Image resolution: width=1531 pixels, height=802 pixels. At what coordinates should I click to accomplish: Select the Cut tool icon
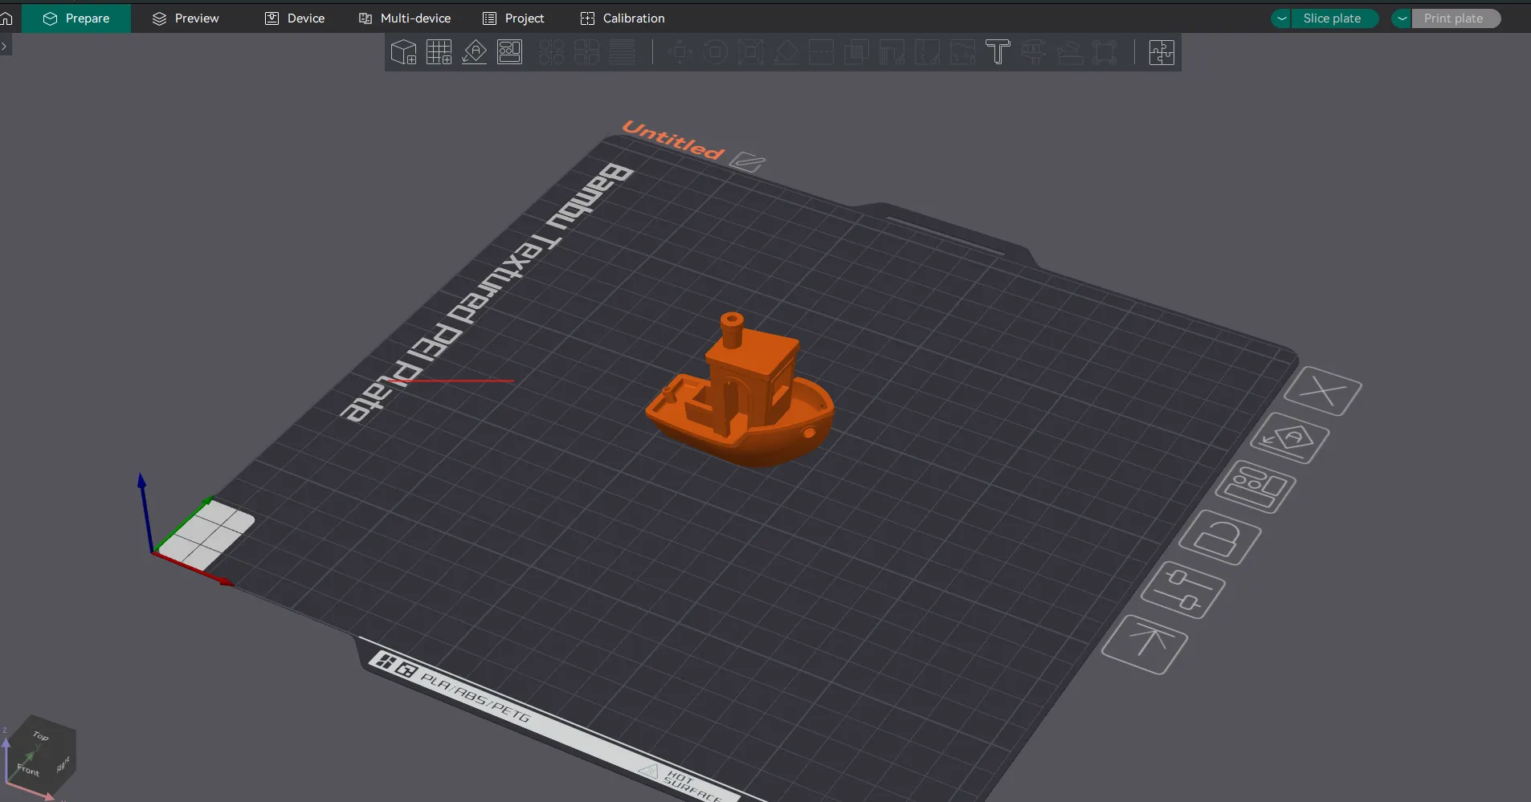[821, 52]
